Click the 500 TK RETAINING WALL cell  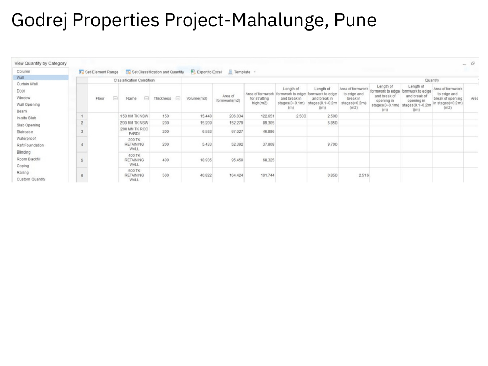point(134,175)
